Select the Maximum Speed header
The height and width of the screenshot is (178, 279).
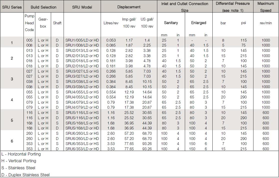[x=266, y=7]
